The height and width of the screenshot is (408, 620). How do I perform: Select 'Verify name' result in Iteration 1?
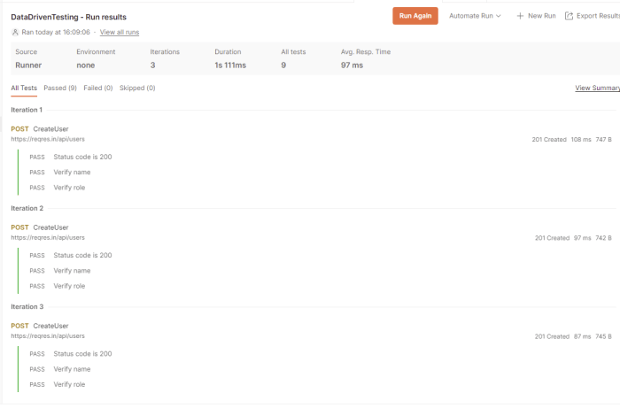coord(72,173)
